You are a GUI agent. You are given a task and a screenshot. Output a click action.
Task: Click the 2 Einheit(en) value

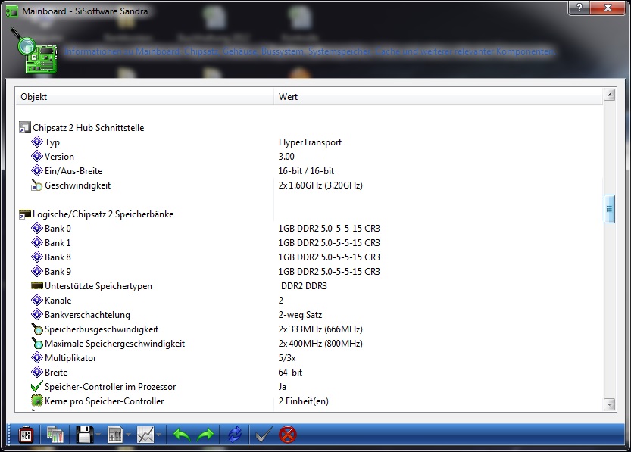(x=304, y=401)
